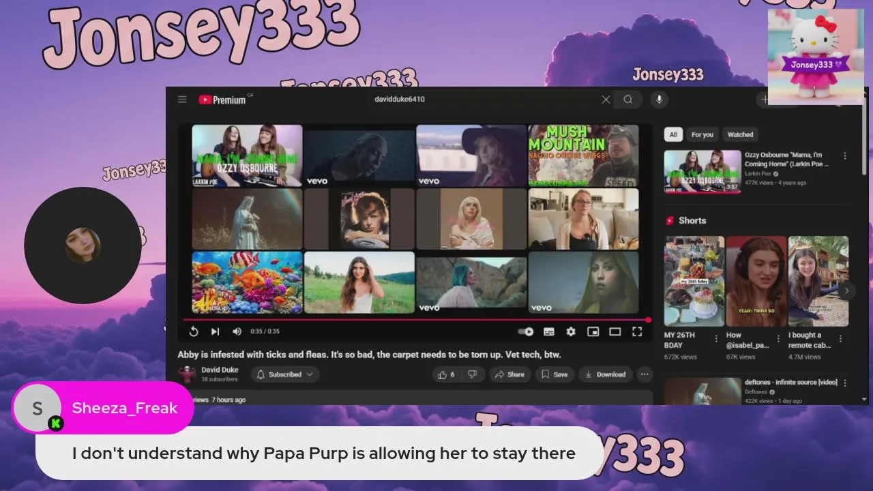
Task: Open options for the remote cabin short
Action: [840, 339]
